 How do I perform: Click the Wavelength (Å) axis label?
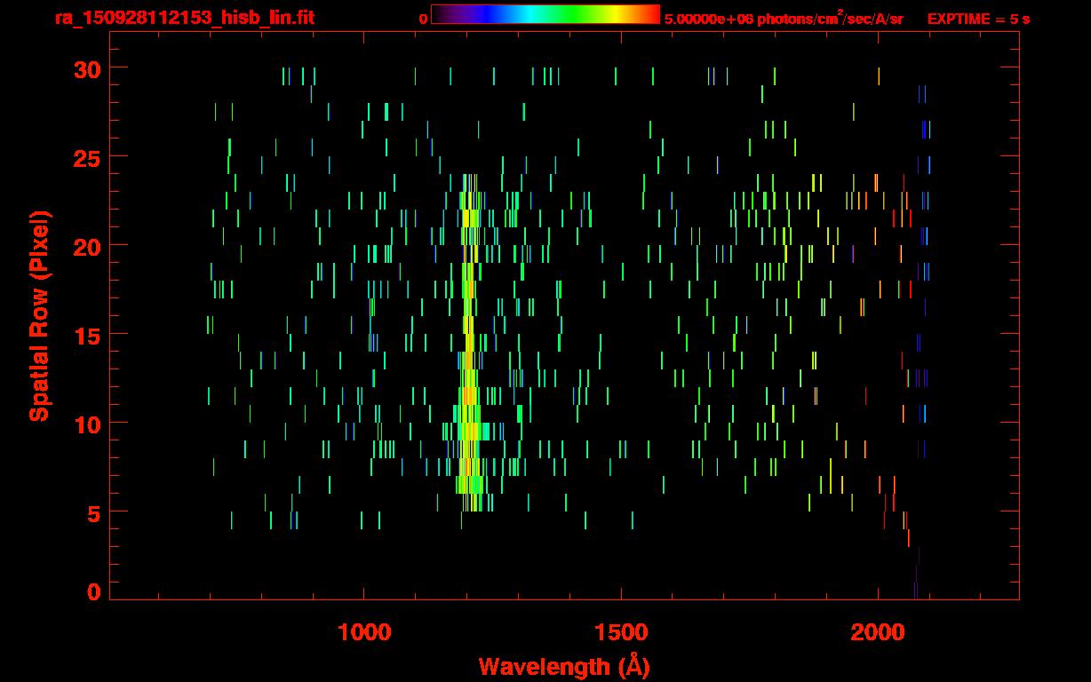564,666
